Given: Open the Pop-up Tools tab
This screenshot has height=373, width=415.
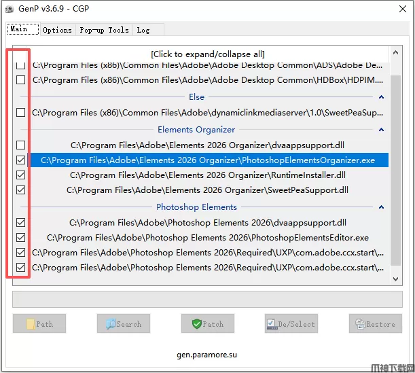Looking at the screenshot, I should pyautogui.click(x=105, y=30).
